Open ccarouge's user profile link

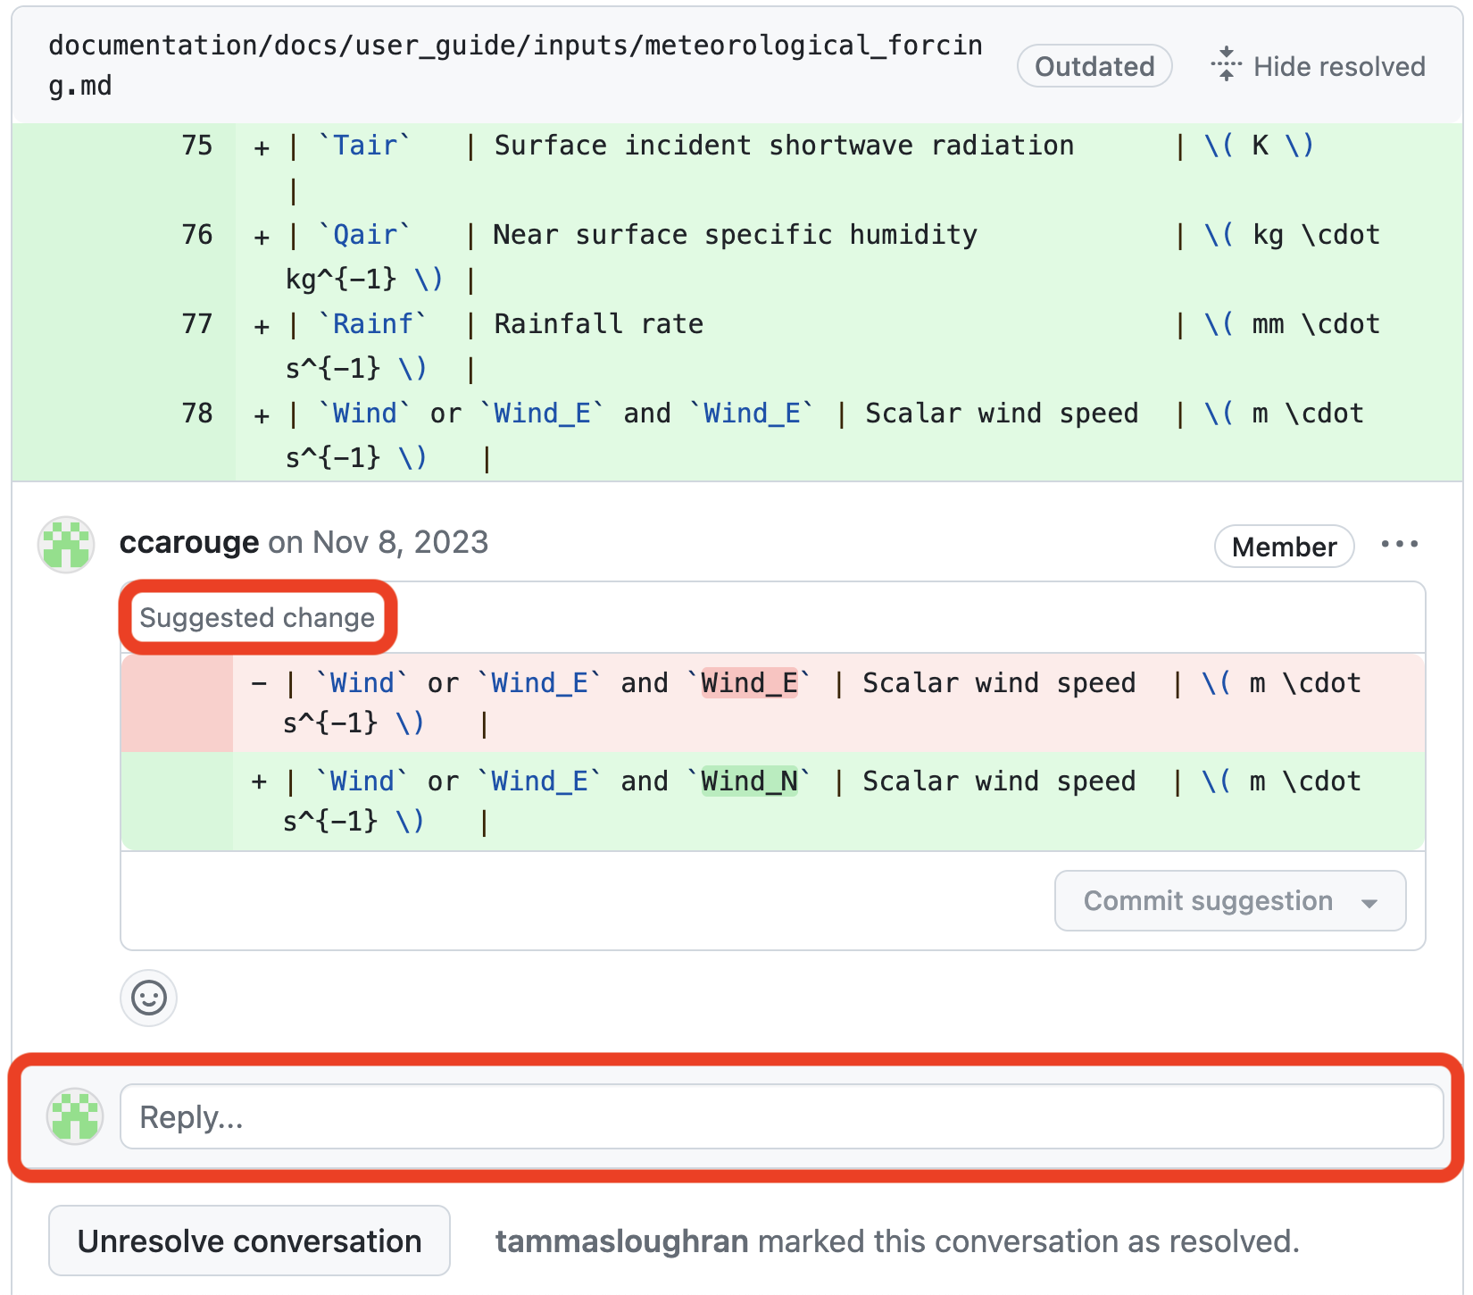[x=188, y=542]
